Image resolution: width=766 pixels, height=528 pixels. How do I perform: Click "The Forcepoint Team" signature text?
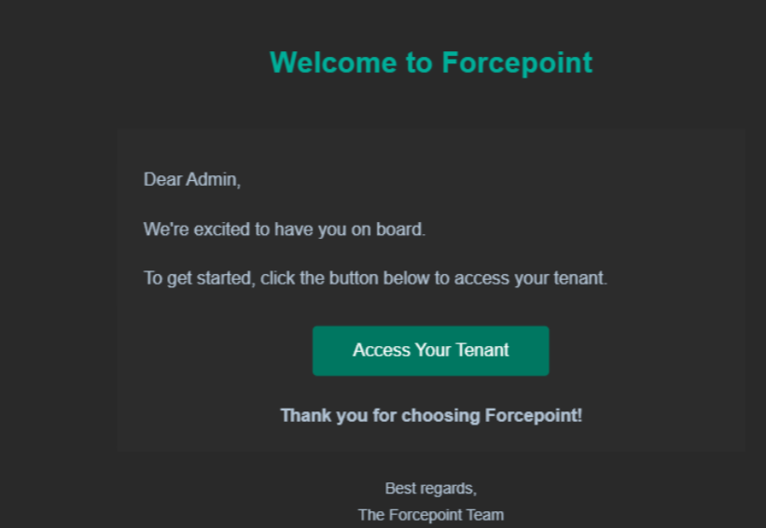[x=430, y=515]
